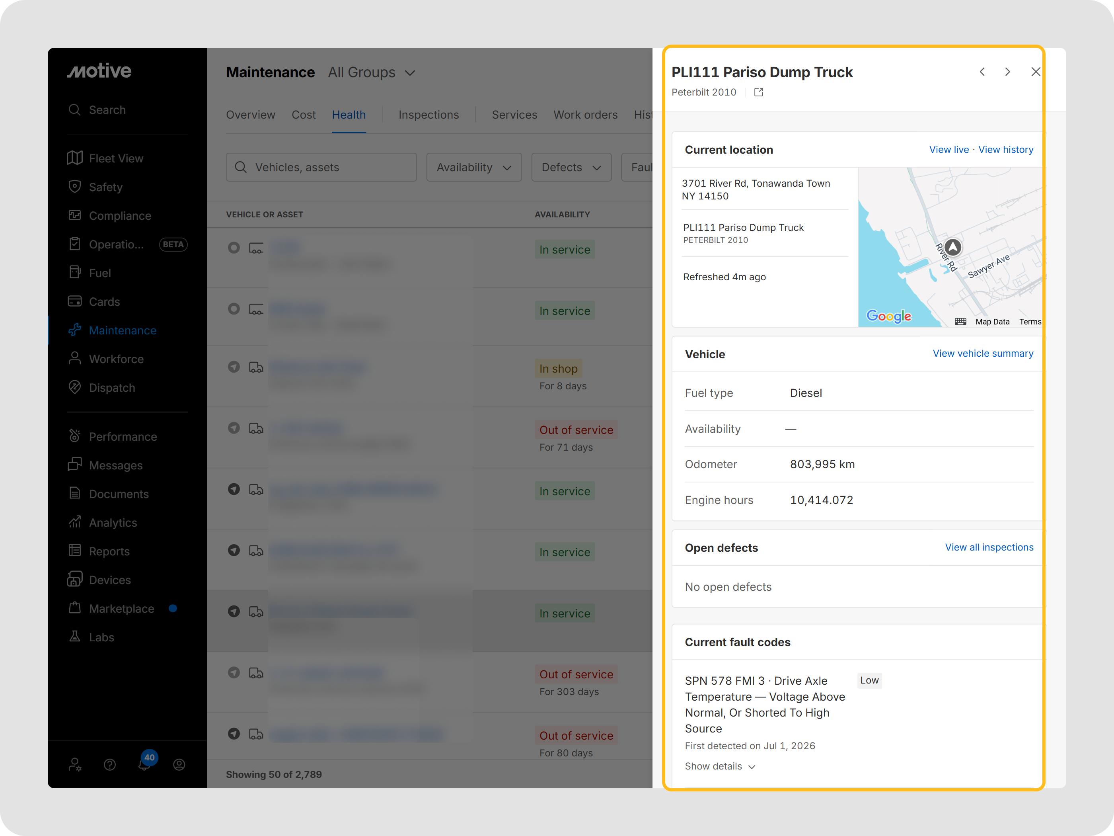This screenshot has width=1114, height=836.
Task: Select the Health tab
Action: coord(349,115)
